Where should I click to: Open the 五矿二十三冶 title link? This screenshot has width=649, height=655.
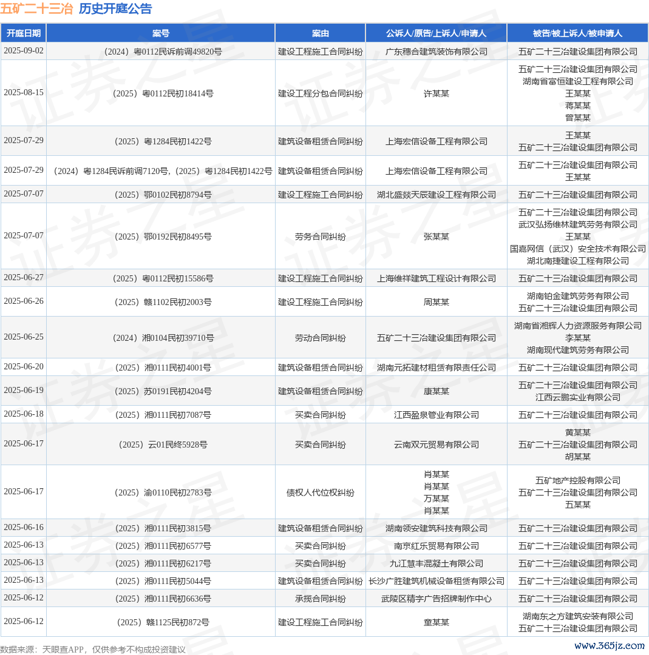click(36, 8)
